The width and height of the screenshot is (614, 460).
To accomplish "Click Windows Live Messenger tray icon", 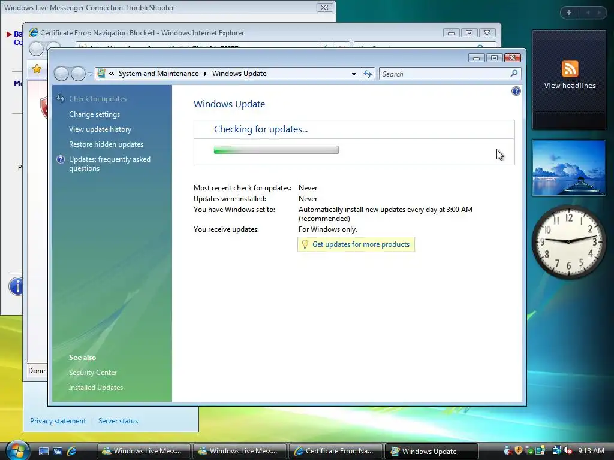I will pyautogui.click(x=507, y=450).
